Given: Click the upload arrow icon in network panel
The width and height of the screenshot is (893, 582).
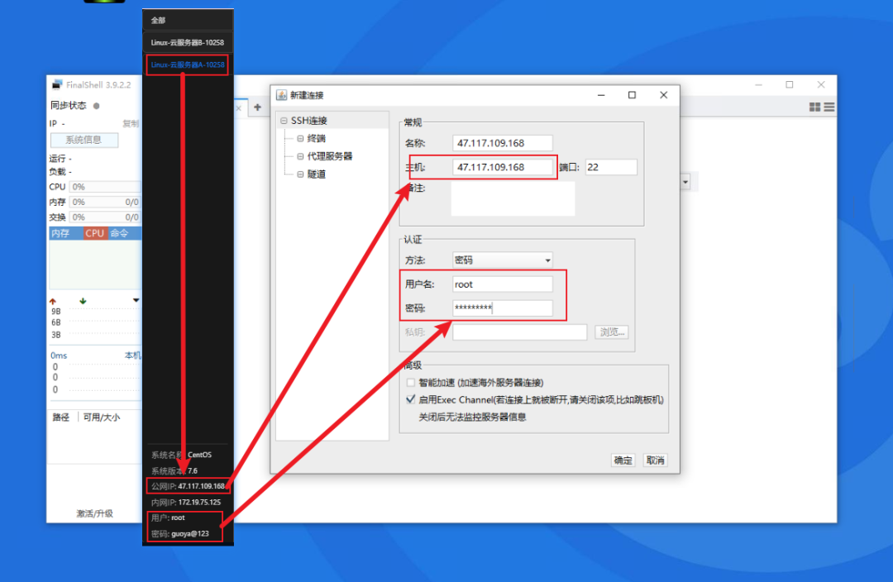Looking at the screenshot, I should pos(53,301).
